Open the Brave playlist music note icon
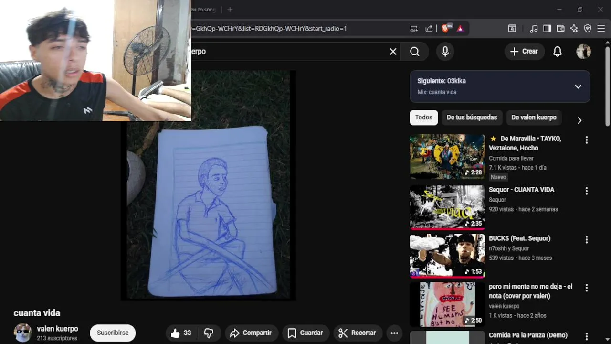The height and width of the screenshot is (344, 611). 534,29
